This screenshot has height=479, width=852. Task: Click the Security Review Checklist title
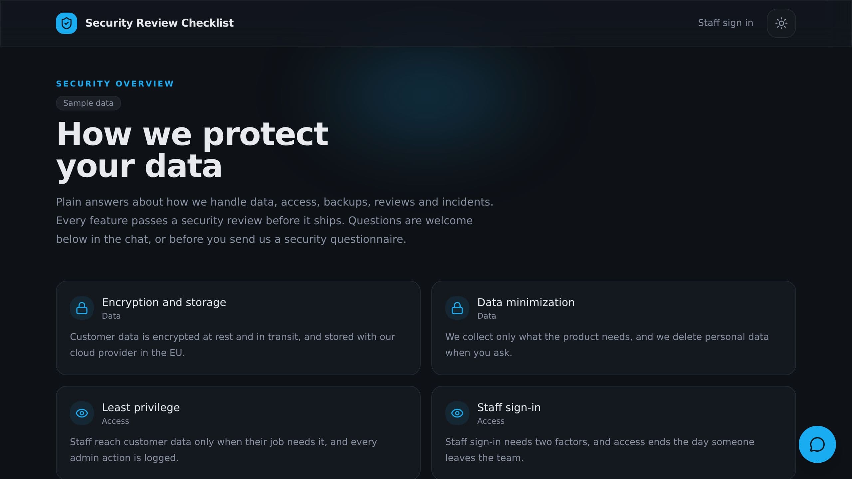159,23
